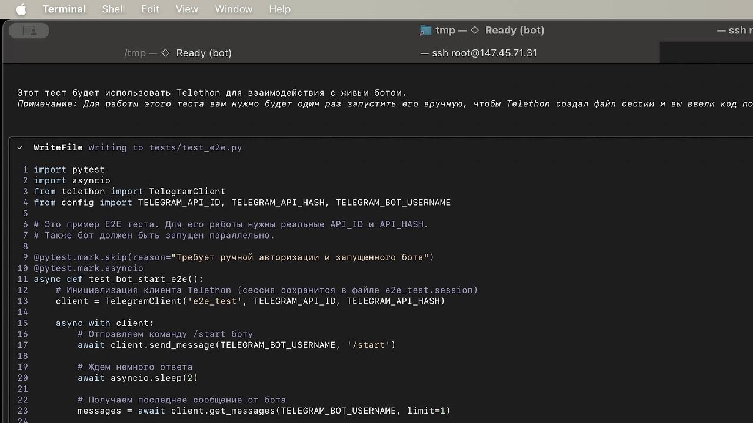The width and height of the screenshot is (753, 423).
Task: Click the 'tmp — Ready (bot)' window title
Action: (490, 31)
